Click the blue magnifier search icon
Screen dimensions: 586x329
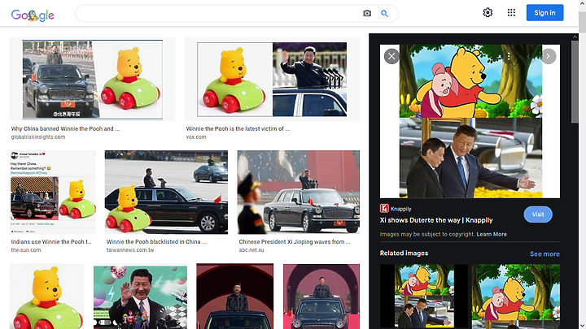point(384,14)
